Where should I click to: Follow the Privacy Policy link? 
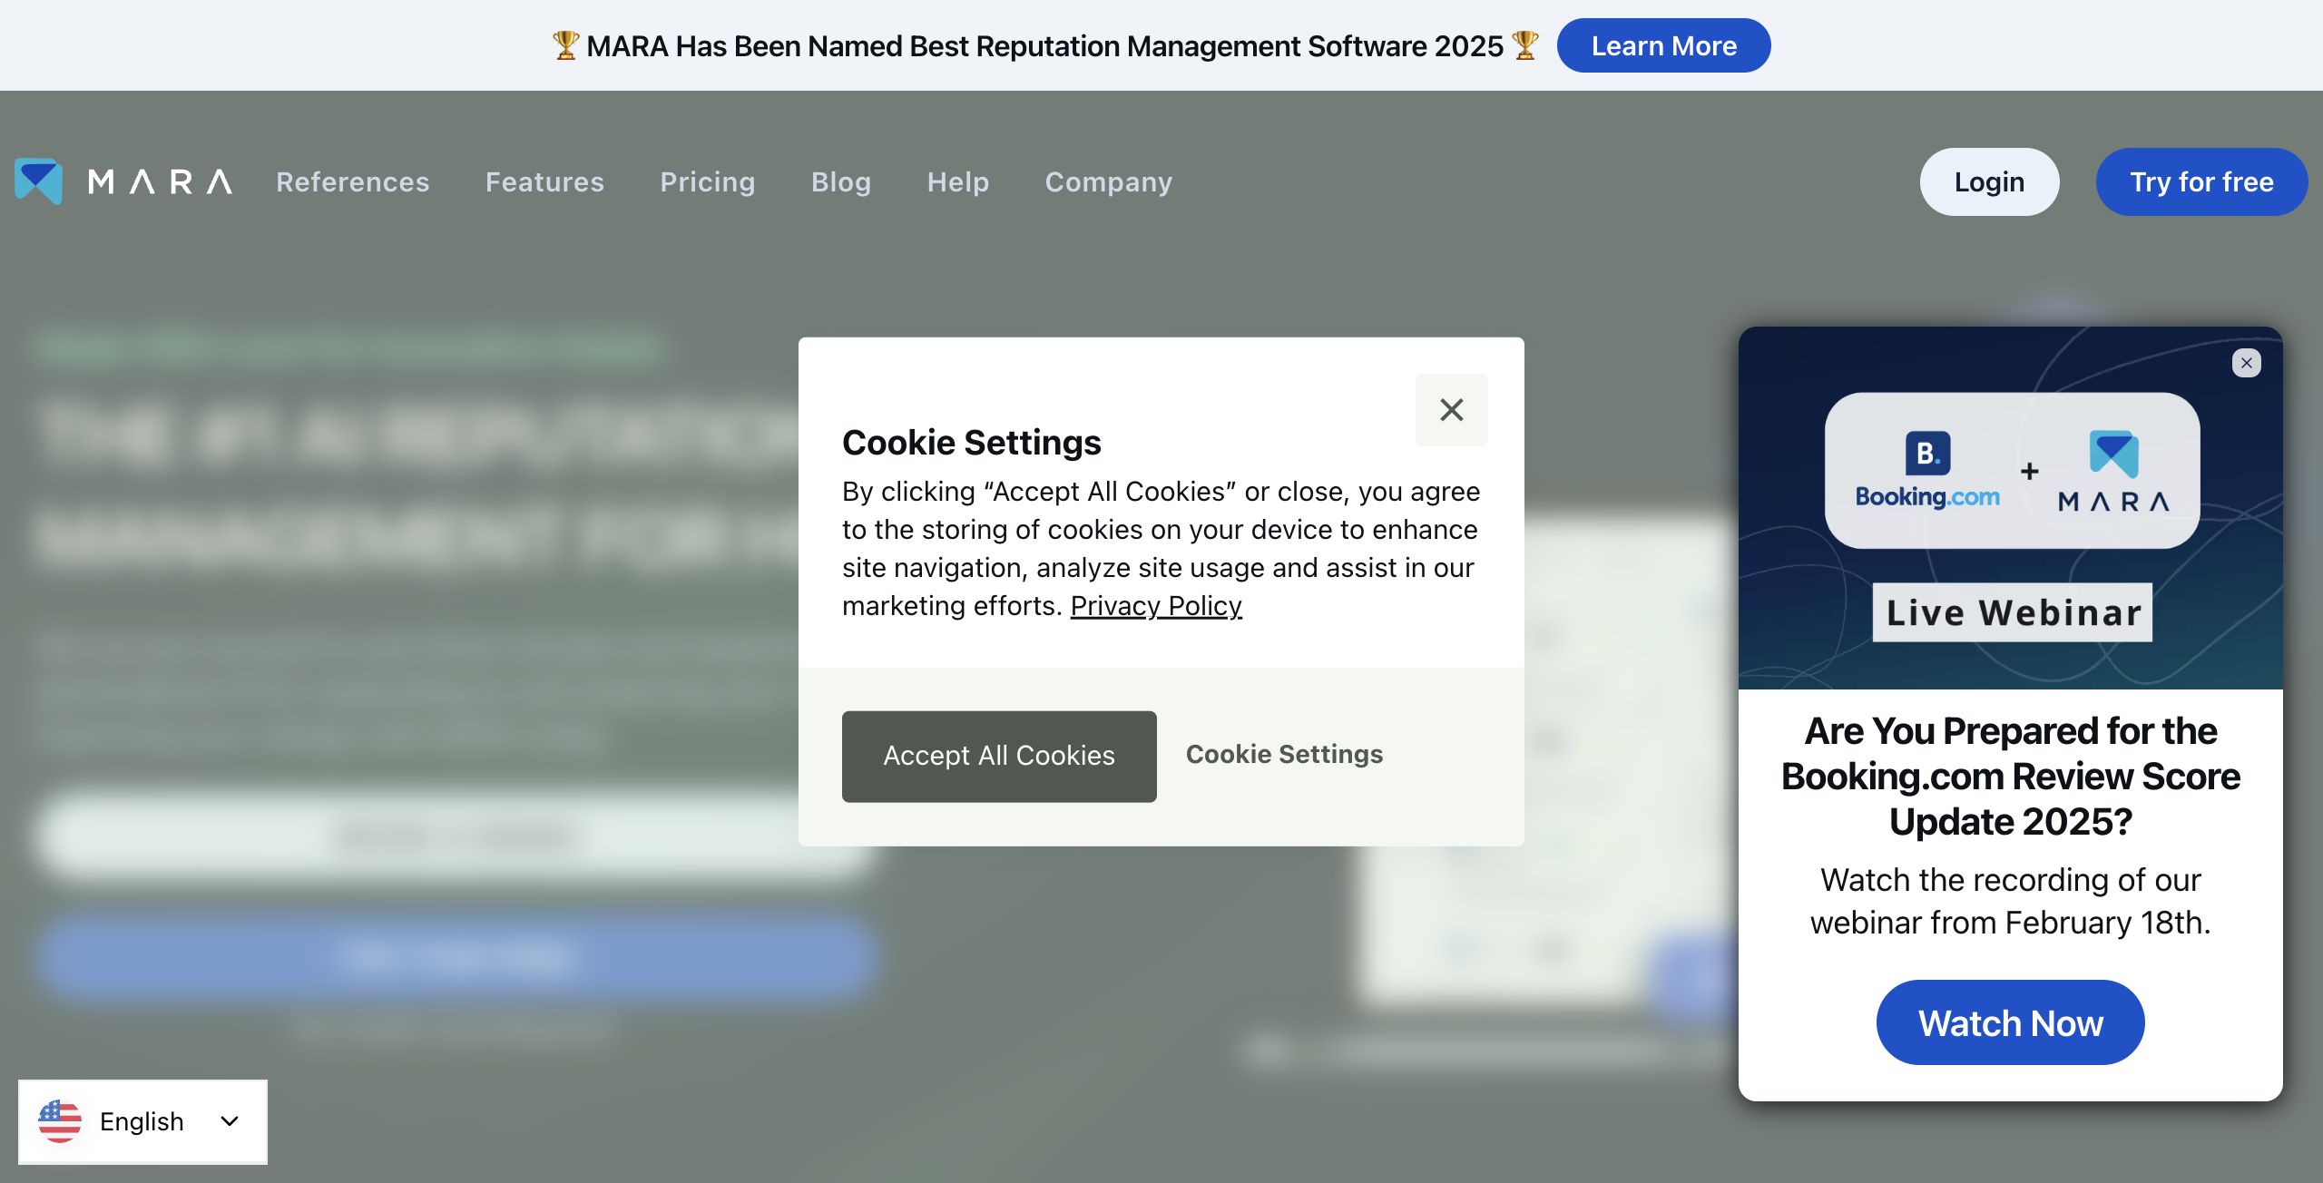(1155, 605)
